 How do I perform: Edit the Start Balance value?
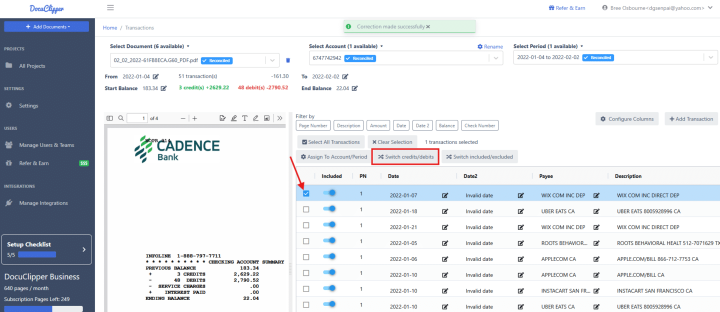click(x=163, y=88)
